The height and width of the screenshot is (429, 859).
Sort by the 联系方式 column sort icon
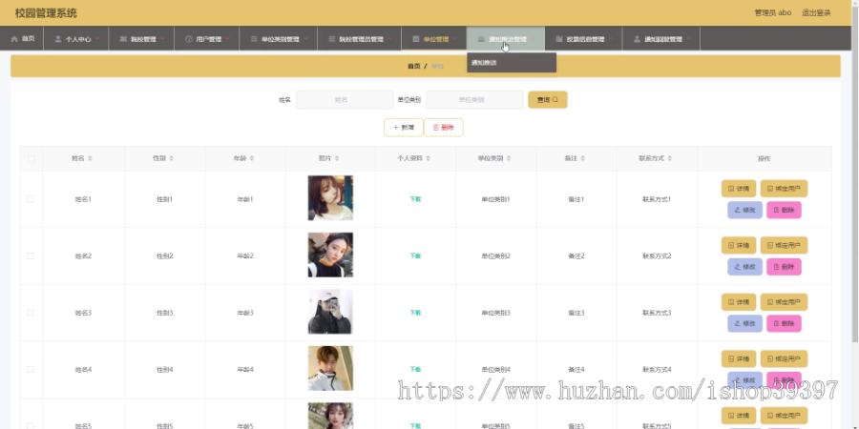(670, 158)
